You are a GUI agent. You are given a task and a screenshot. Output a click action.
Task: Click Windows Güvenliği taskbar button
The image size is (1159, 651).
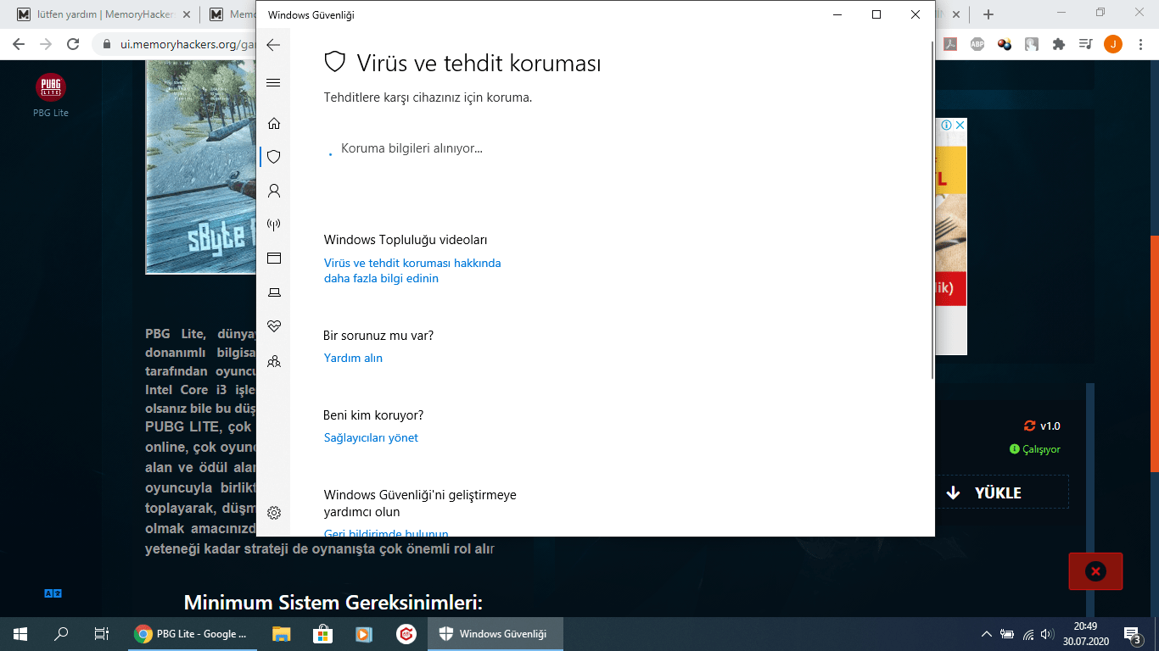coord(495,633)
